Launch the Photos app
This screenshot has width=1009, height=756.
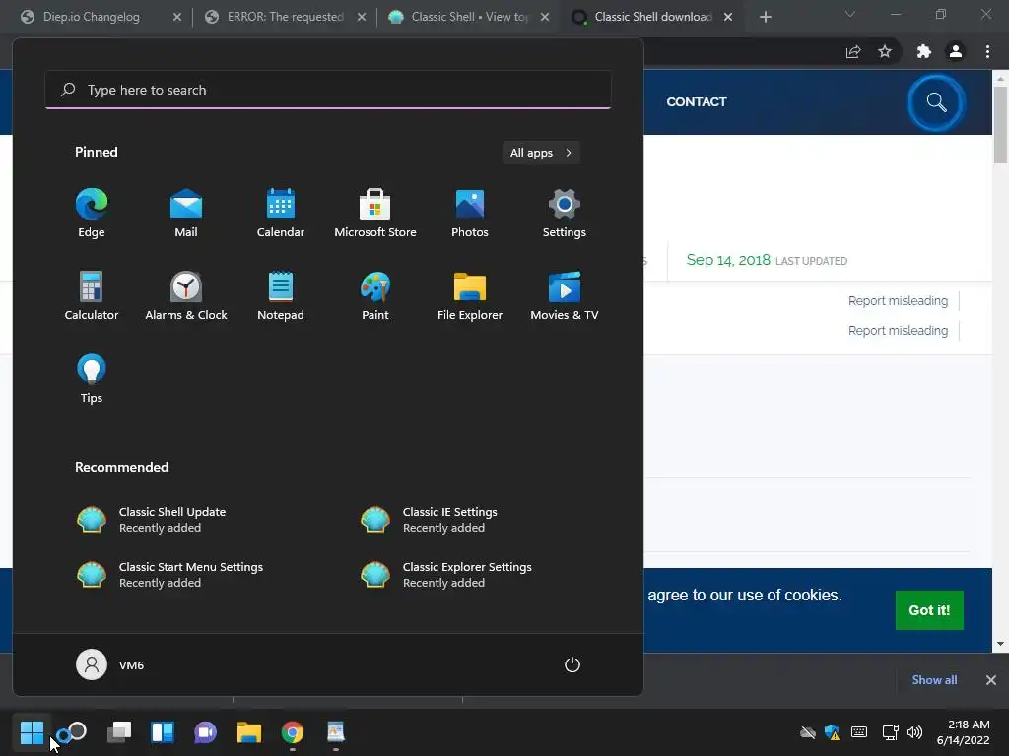[x=470, y=214]
